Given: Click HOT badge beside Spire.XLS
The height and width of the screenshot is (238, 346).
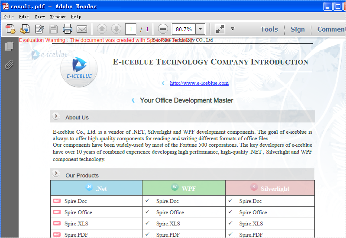Looking at the screenshot, I should 57,223.
